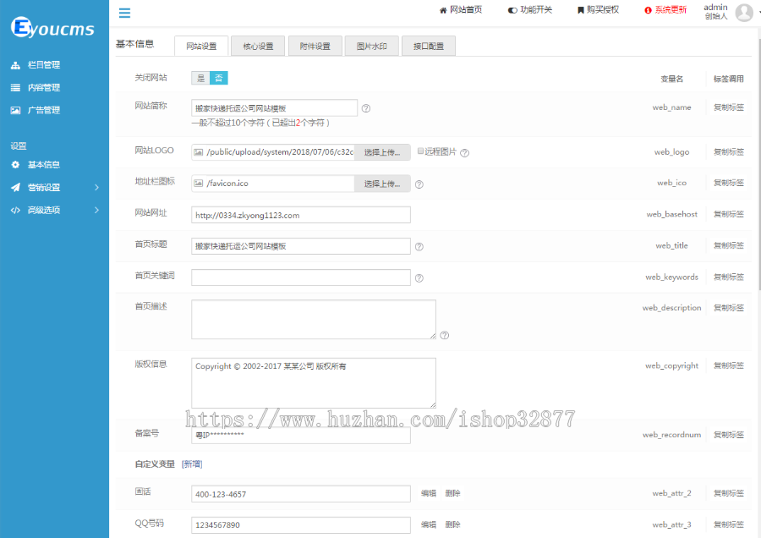The height and width of the screenshot is (538, 761).
Task: Click image icon in 网站LOGO path field
Action: (199, 152)
